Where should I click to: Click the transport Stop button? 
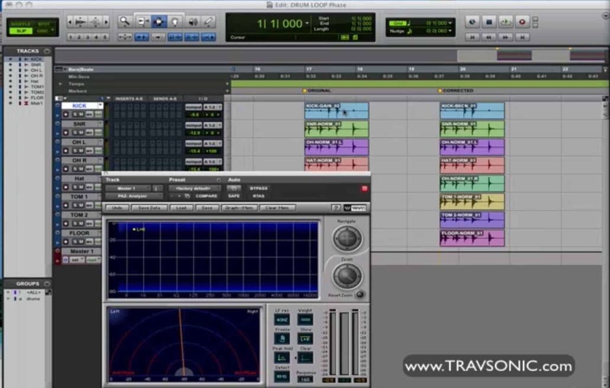click(489, 22)
